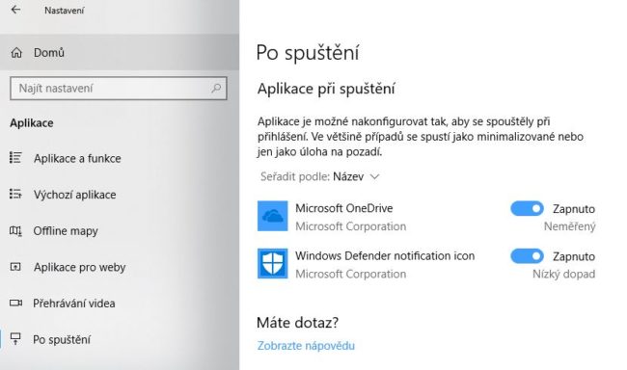Open the Zobrazte nápovědu link

306,346
